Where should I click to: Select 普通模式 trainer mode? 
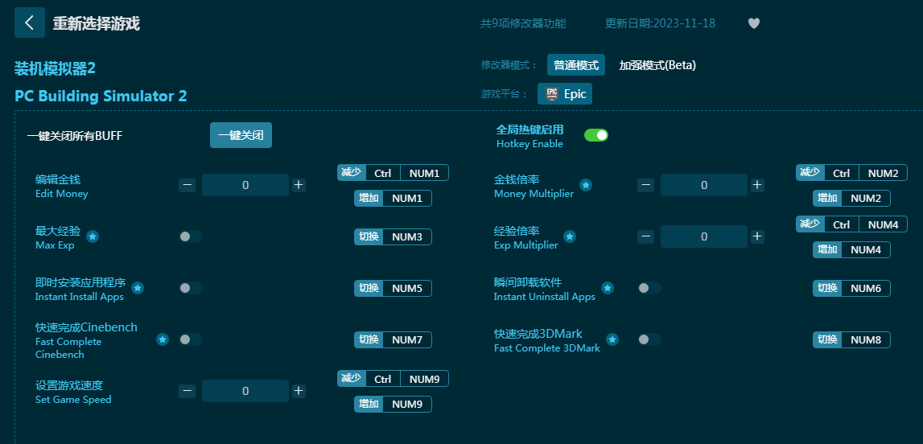575,64
